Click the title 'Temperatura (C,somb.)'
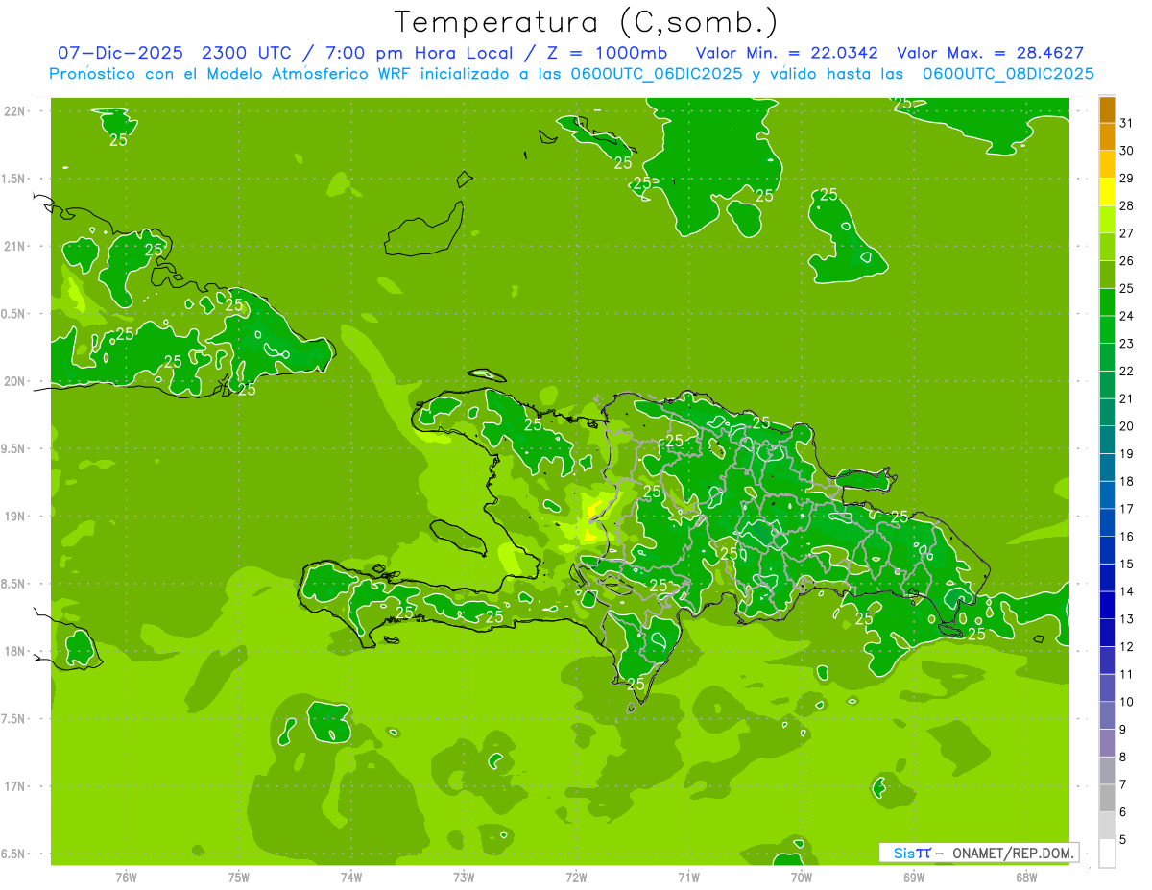1152x890 pixels. pos(587,22)
